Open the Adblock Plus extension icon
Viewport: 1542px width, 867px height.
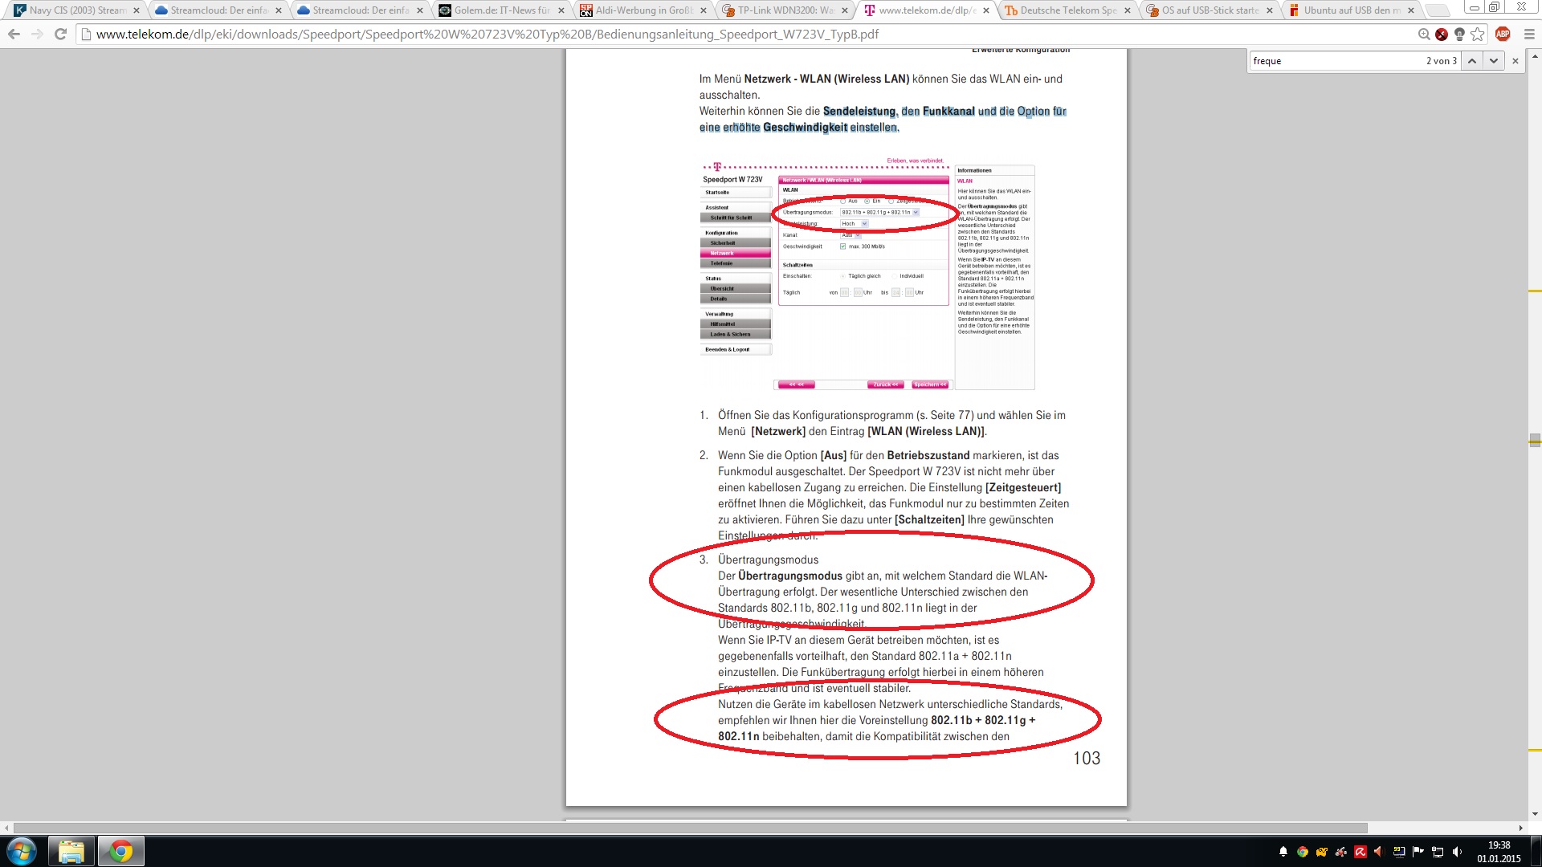pyautogui.click(x=1503, y=35)
